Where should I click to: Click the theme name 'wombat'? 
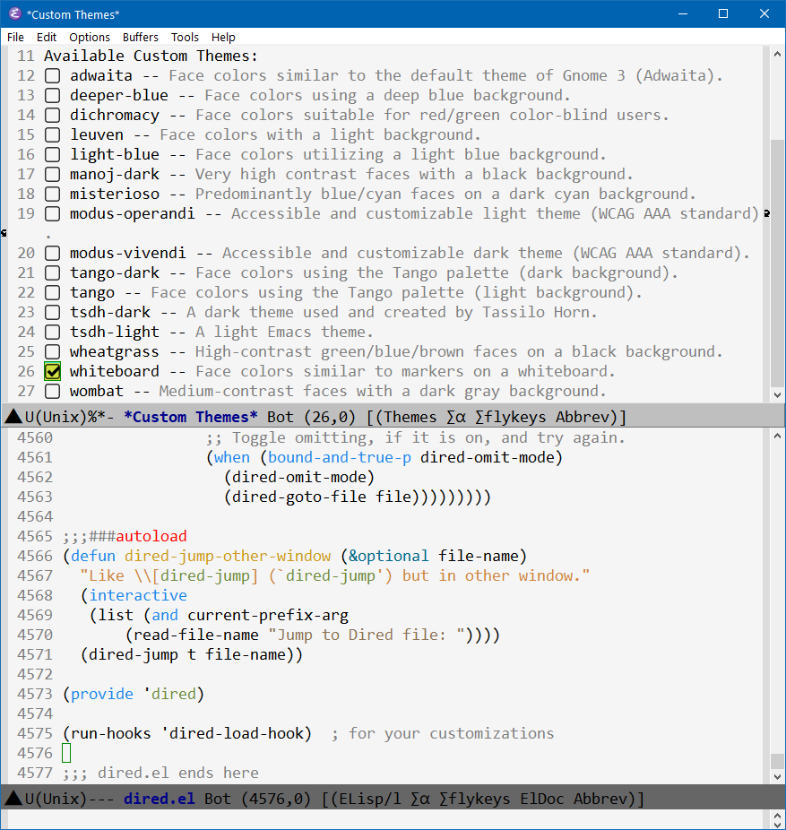click(x=97, y=391)
